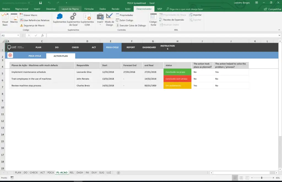
Task: Switch to Normal view icon
Action: click(235, 178)
